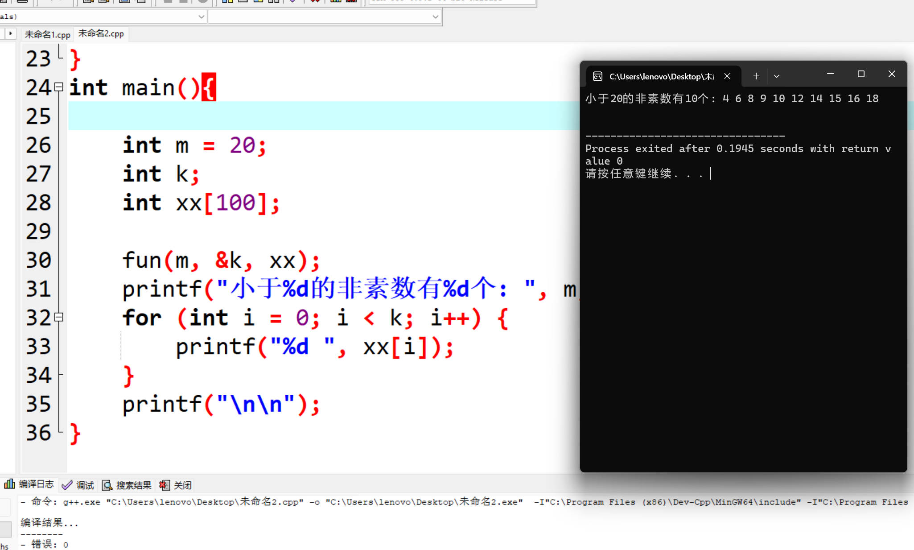Screen dimensions: 914x550
Task: Click the 关闭 close panel button
Action: pos(176,485)
